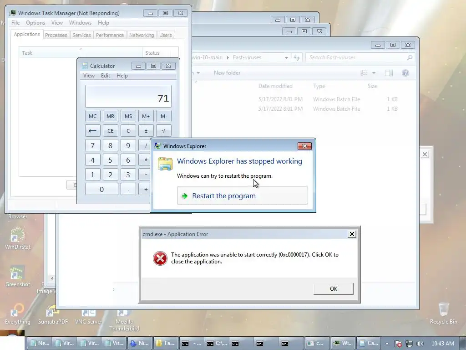Restart the program in Windows Explorer dialog
This screenshot has height=350, width=466.
(x=242, y=196)
